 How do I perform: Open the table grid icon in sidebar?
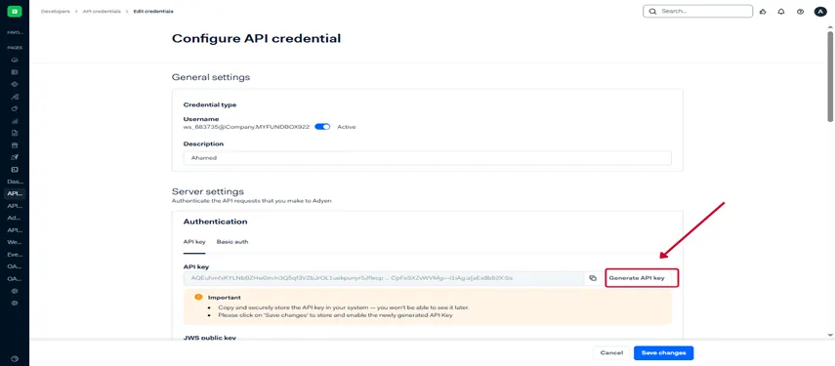click(x=15, y=72)
